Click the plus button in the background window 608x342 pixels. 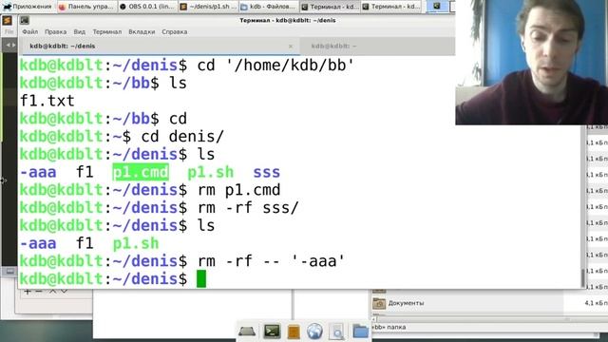pos(28,292)
